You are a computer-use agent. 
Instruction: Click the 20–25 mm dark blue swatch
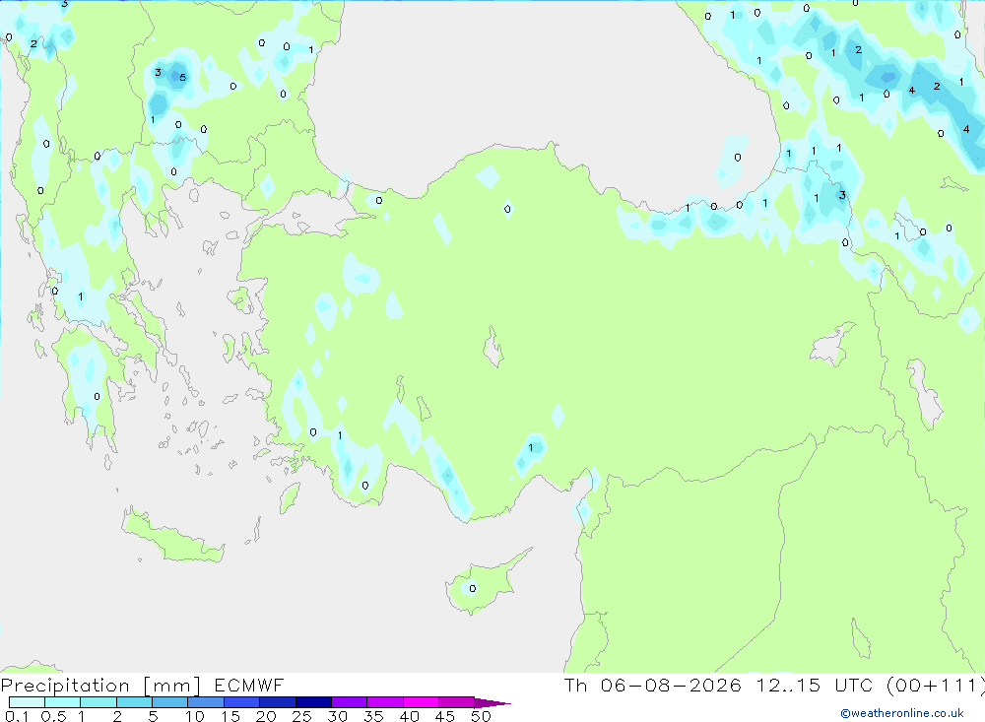[x=278, y=702]
